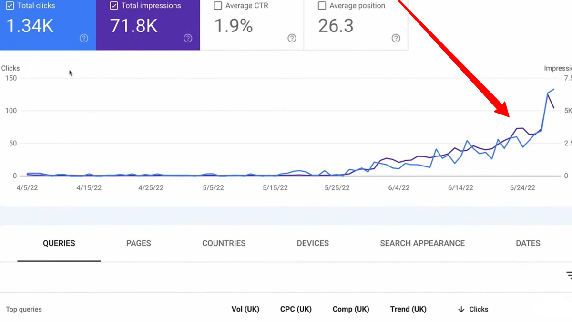572x322 pixels.
Task: Open help icon on Average CTR card
Action: [292, 39]
